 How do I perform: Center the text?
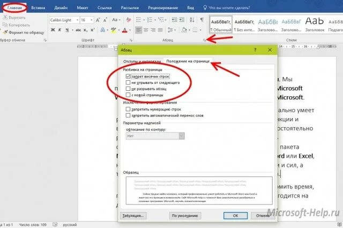(x=146, y=30)
